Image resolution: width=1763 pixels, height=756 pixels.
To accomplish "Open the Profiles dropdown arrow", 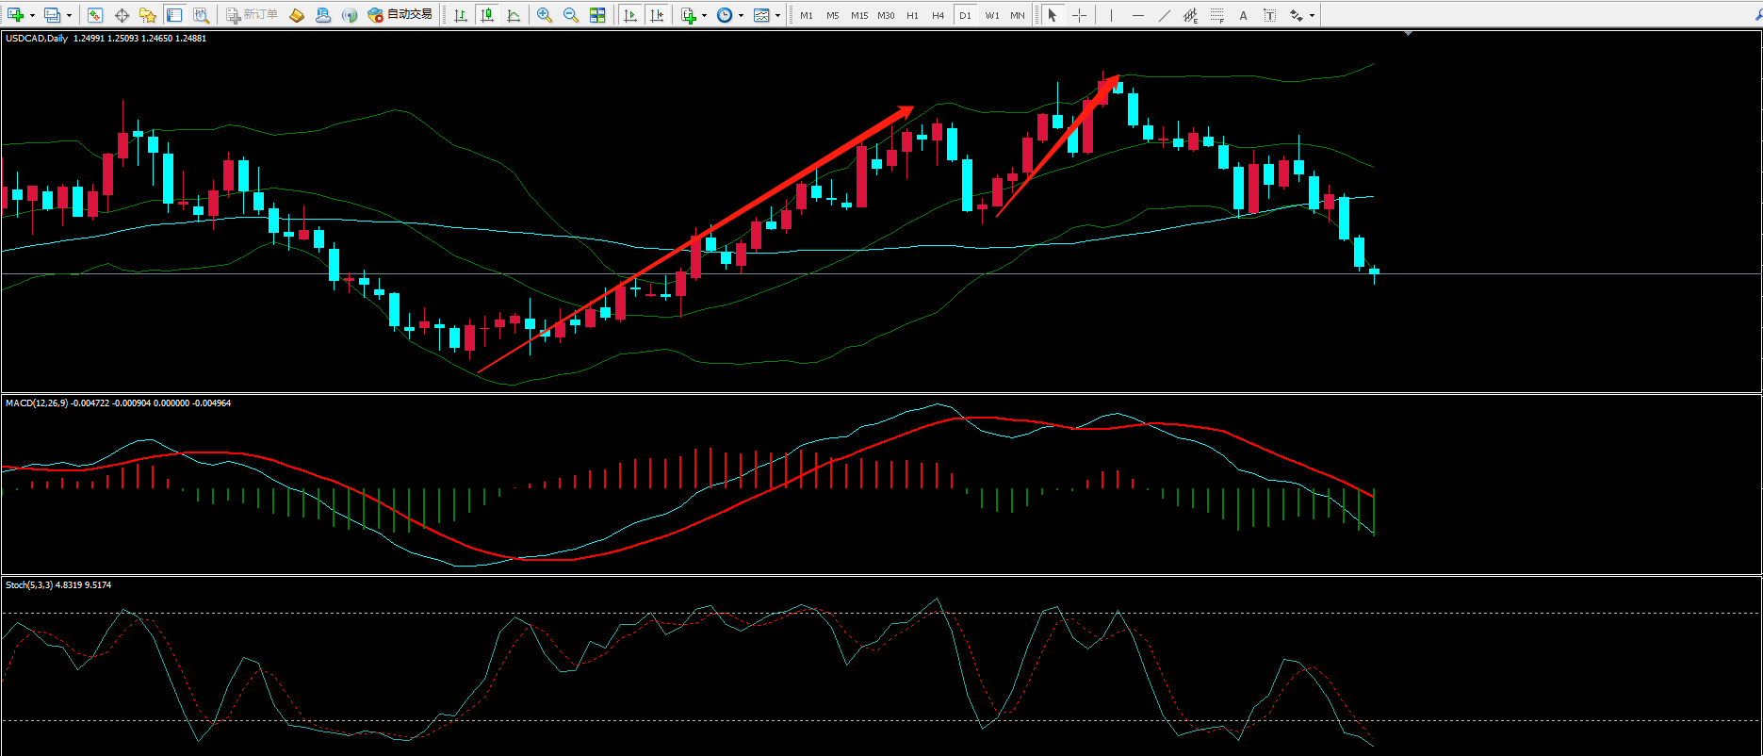I will 69,15.
